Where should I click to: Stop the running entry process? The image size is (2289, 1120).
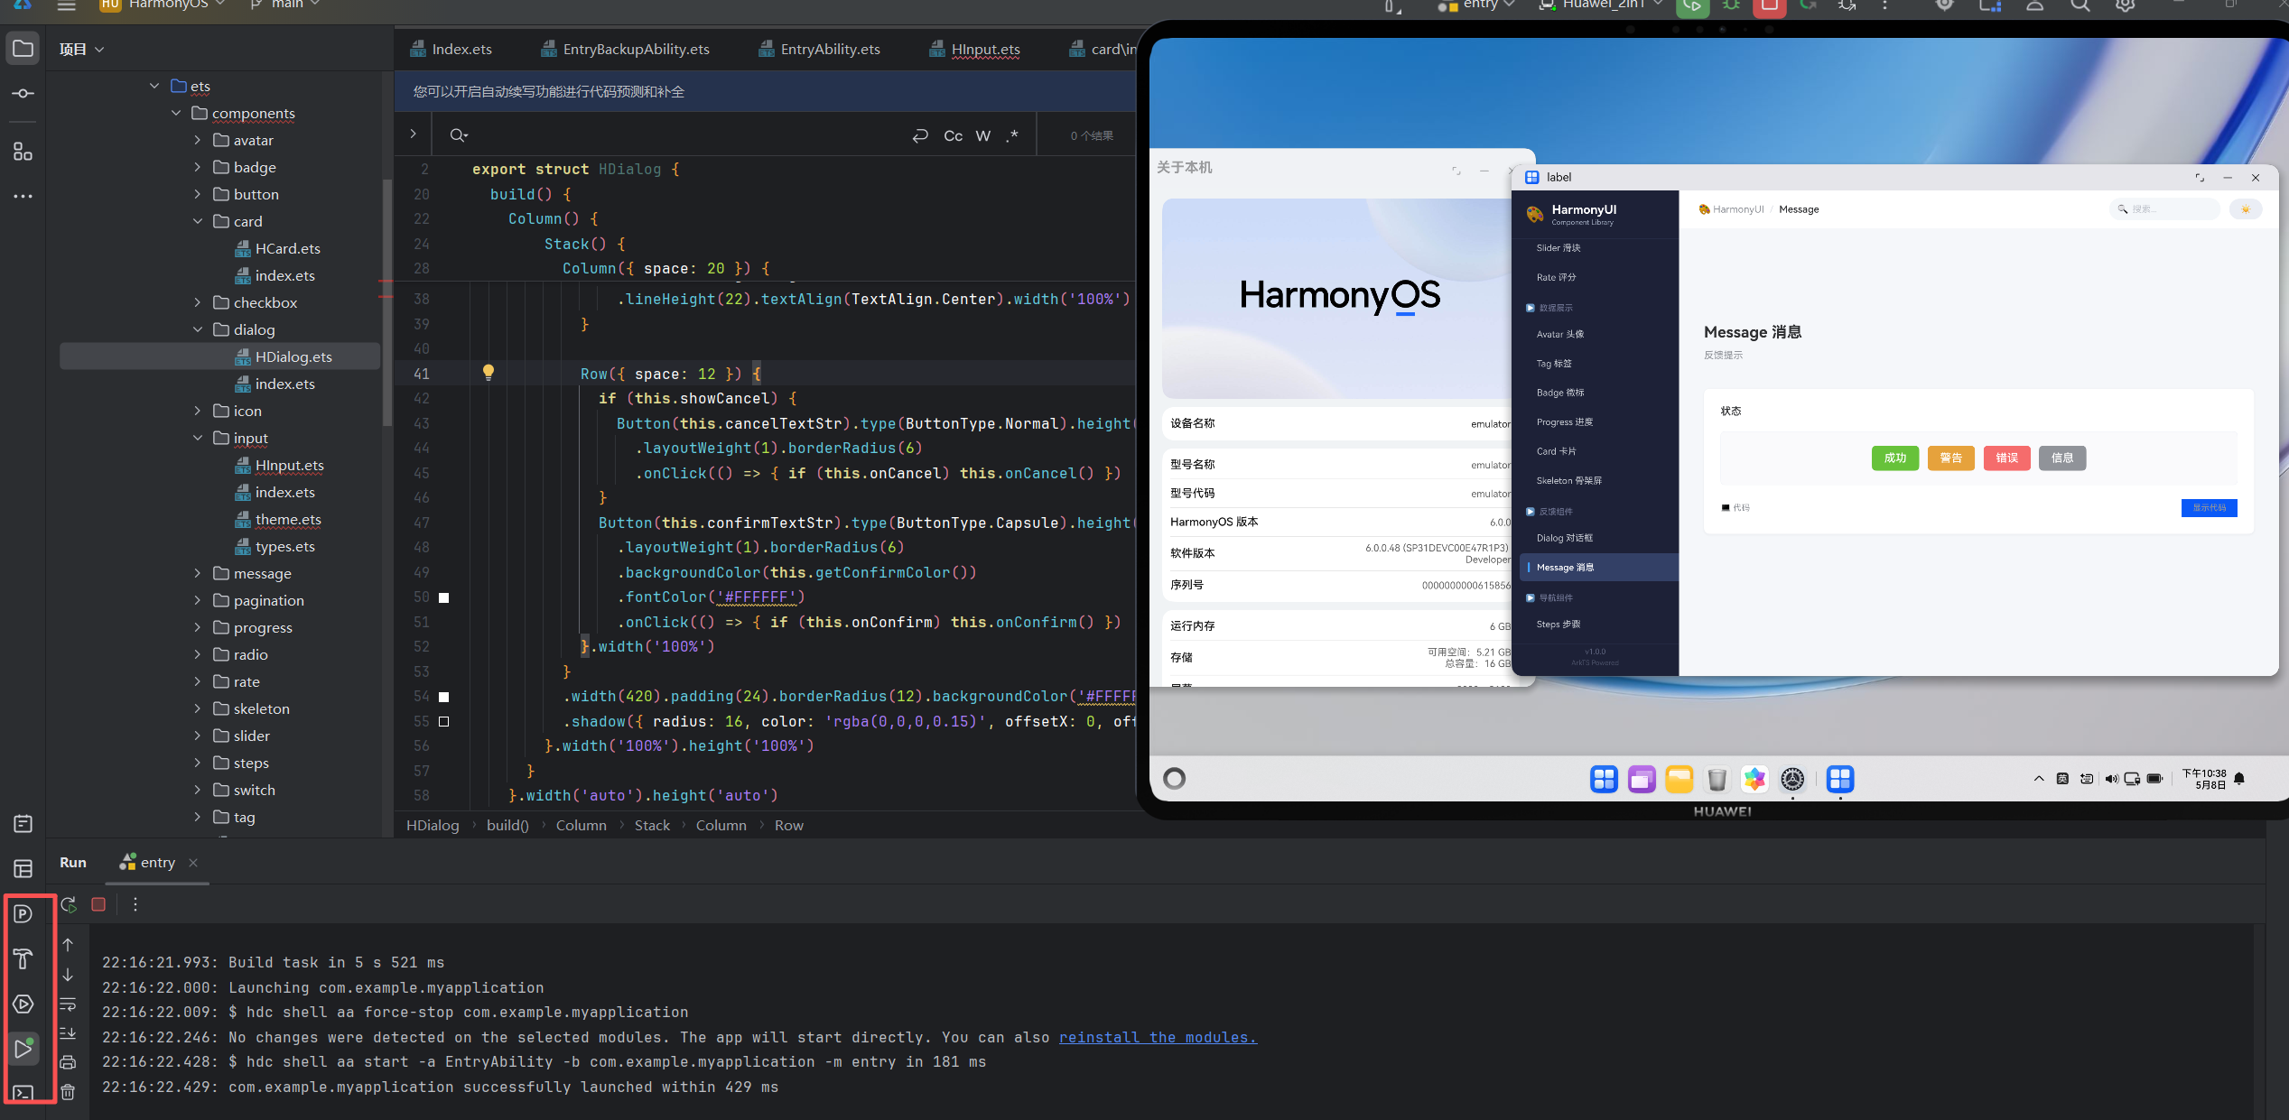point(98,904)
